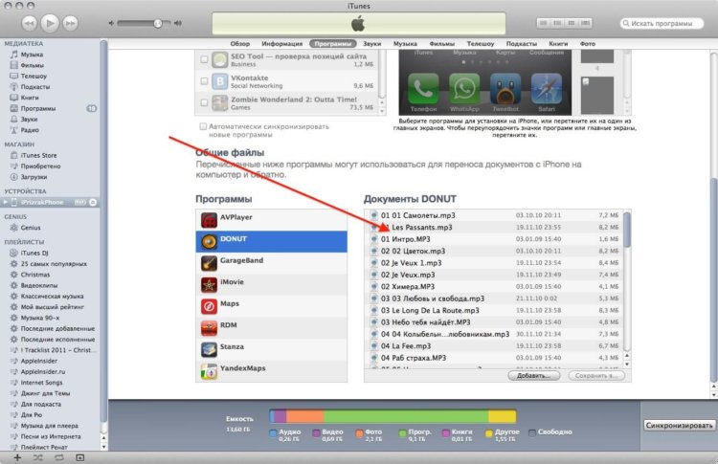Switch to the Фото tab

tap(588, 44)
